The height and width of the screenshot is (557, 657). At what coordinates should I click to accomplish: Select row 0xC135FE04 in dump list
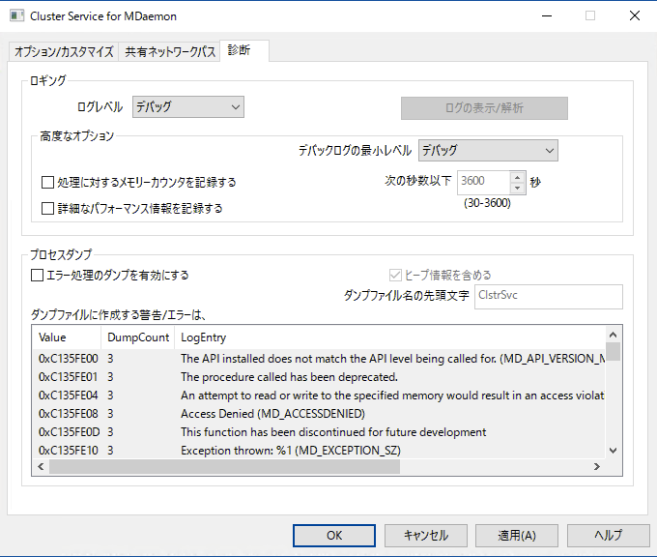(x=319, y=396)
